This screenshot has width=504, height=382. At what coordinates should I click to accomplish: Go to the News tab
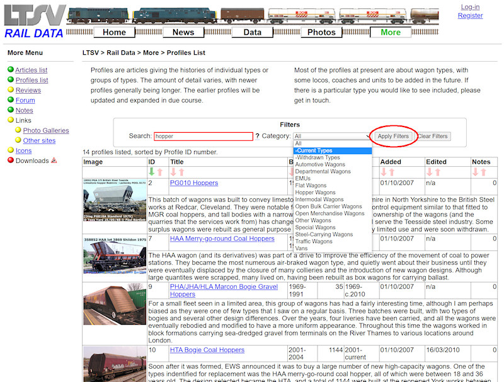183,32
